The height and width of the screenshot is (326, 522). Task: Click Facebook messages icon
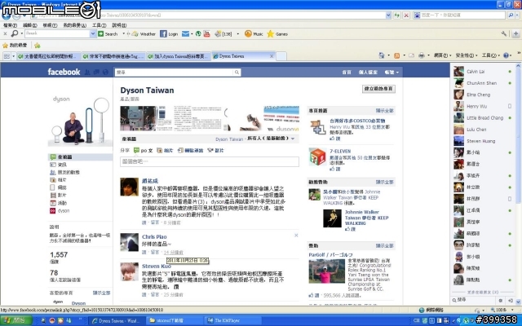click(x=96, y=73)
